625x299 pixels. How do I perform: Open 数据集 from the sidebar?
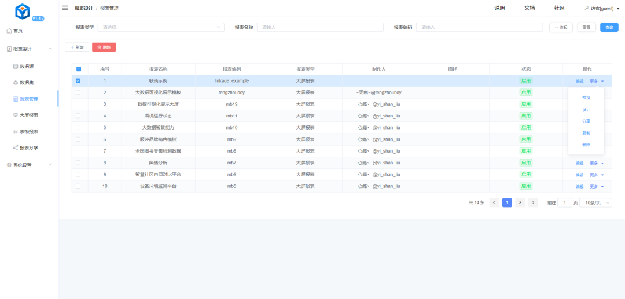click(31, 83)
